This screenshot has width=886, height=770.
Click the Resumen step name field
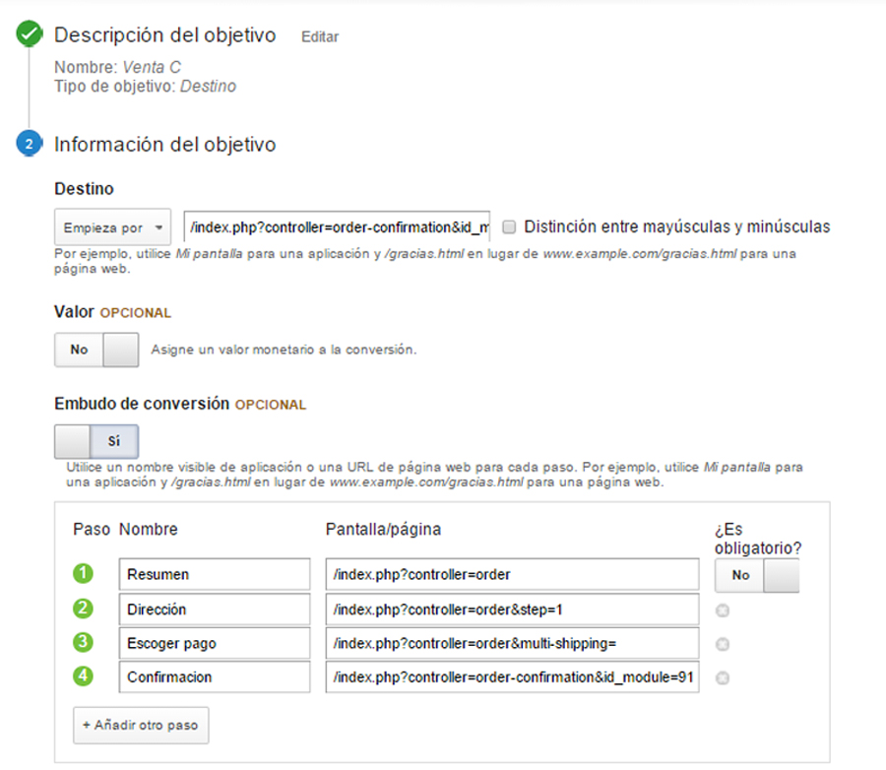(x=214, y=575)
